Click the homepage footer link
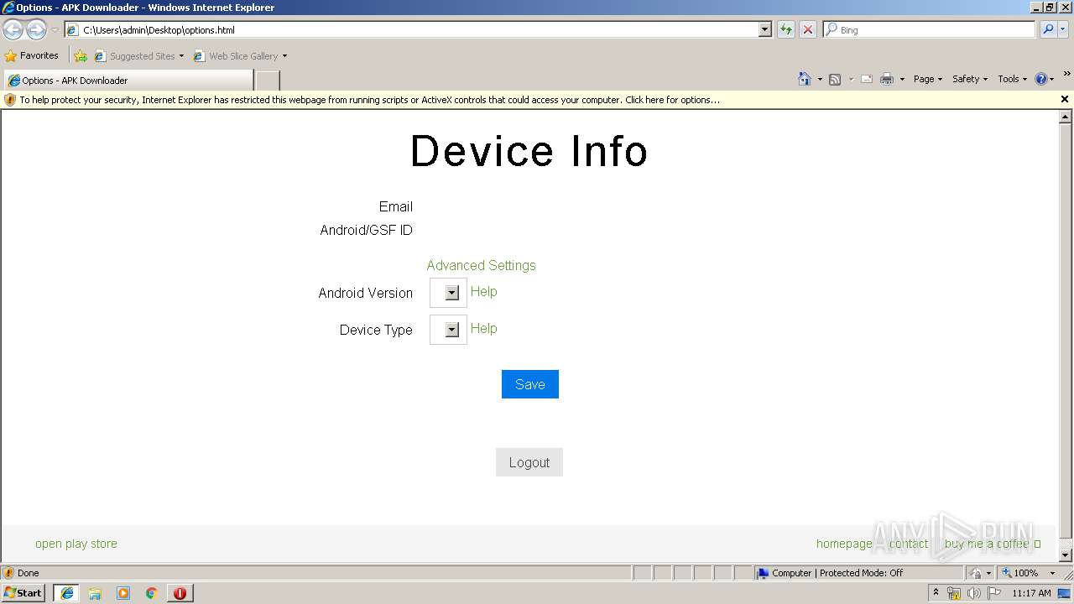Screen dimensions: 1074x604 [x=844, y=544]
